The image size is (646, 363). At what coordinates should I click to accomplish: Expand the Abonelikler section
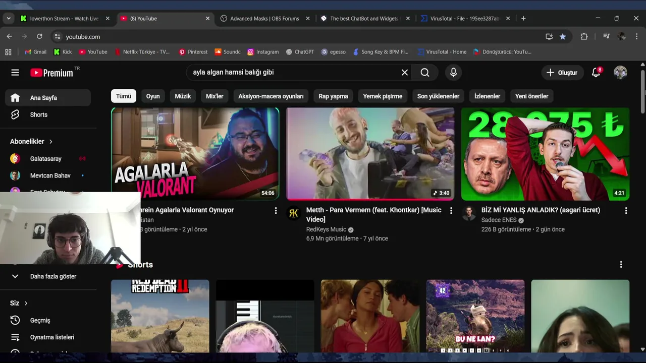click(31, 142)
